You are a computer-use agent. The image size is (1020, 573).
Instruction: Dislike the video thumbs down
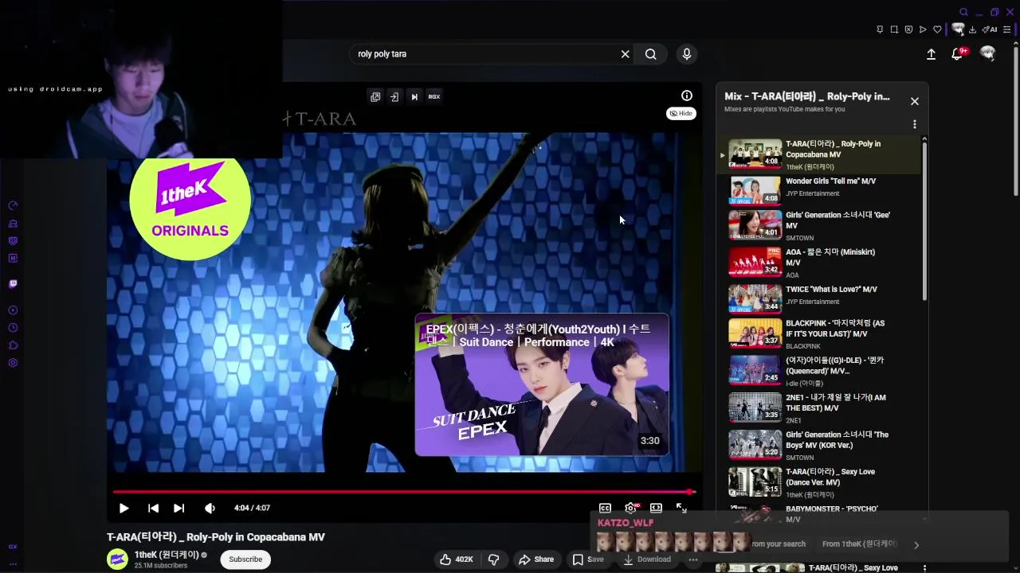[x=493, y=559]
